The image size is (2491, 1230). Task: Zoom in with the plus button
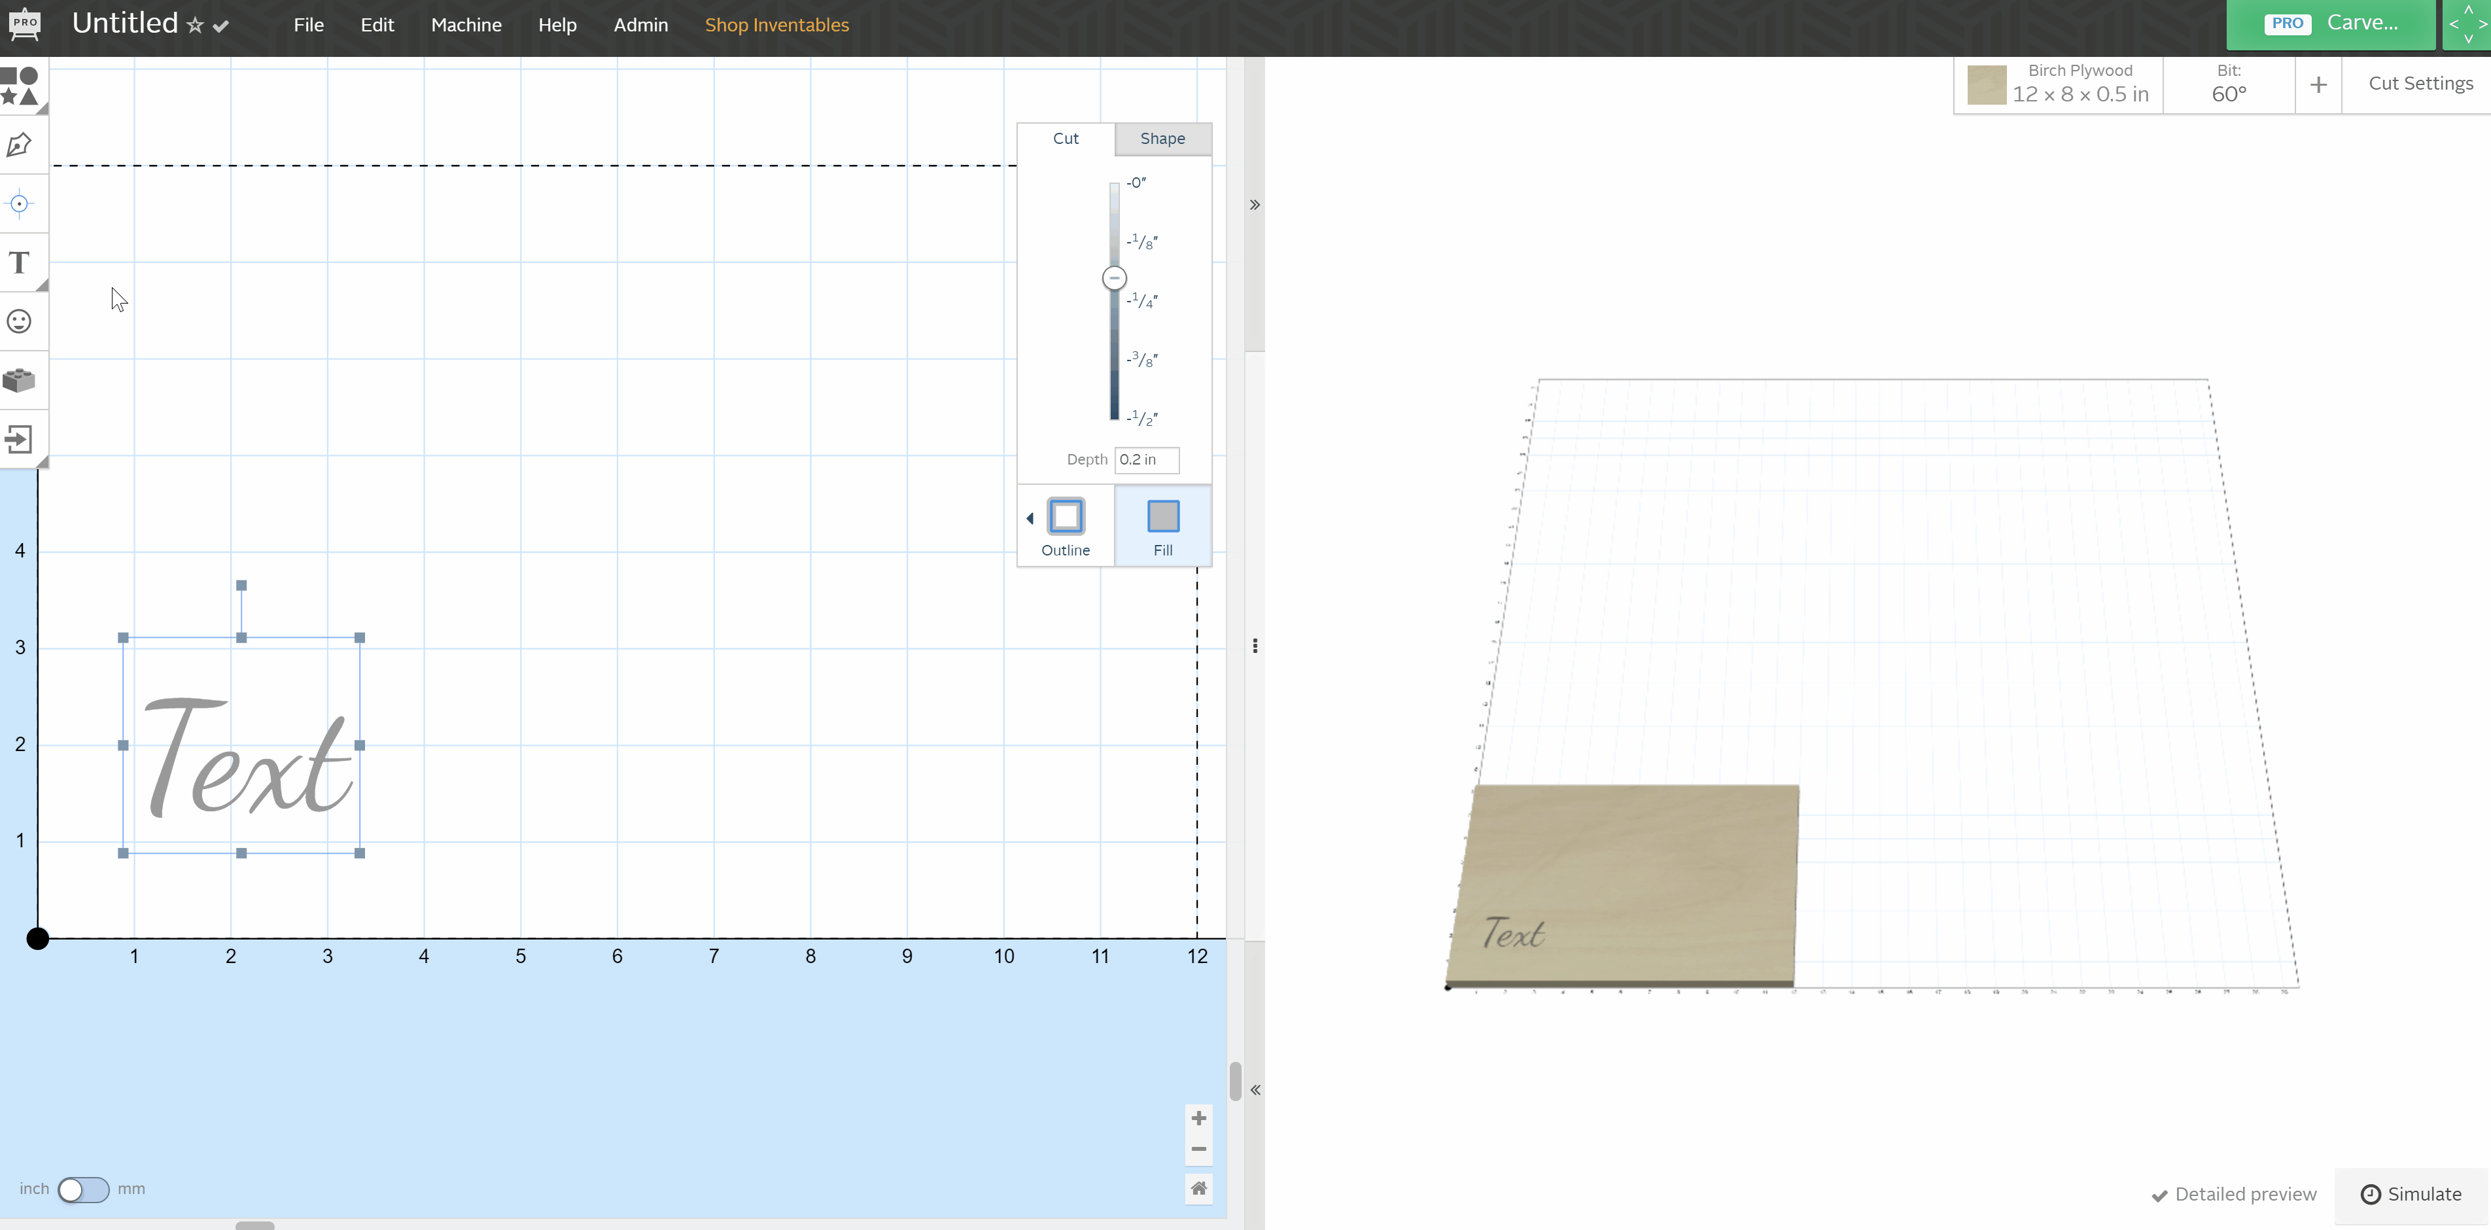1198,1118
